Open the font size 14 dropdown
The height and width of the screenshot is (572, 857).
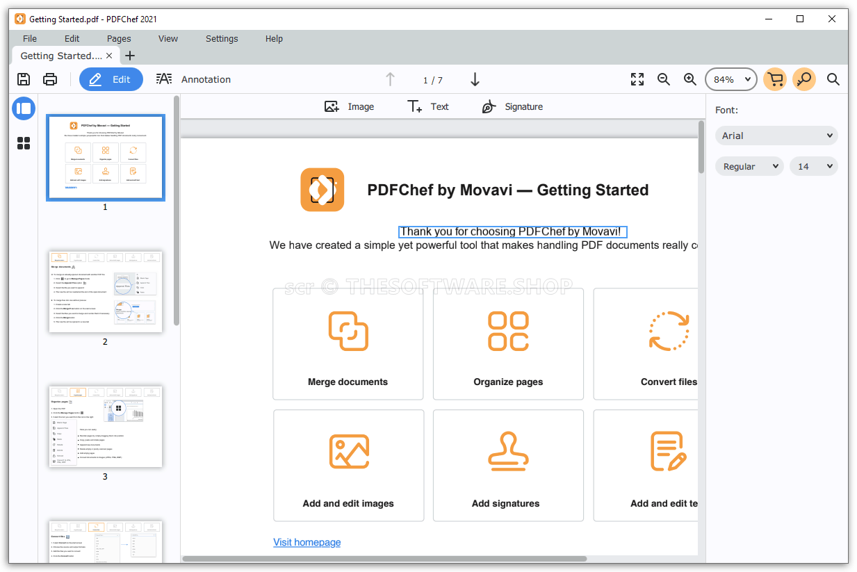pyautogui.click(x=814, y=166)
